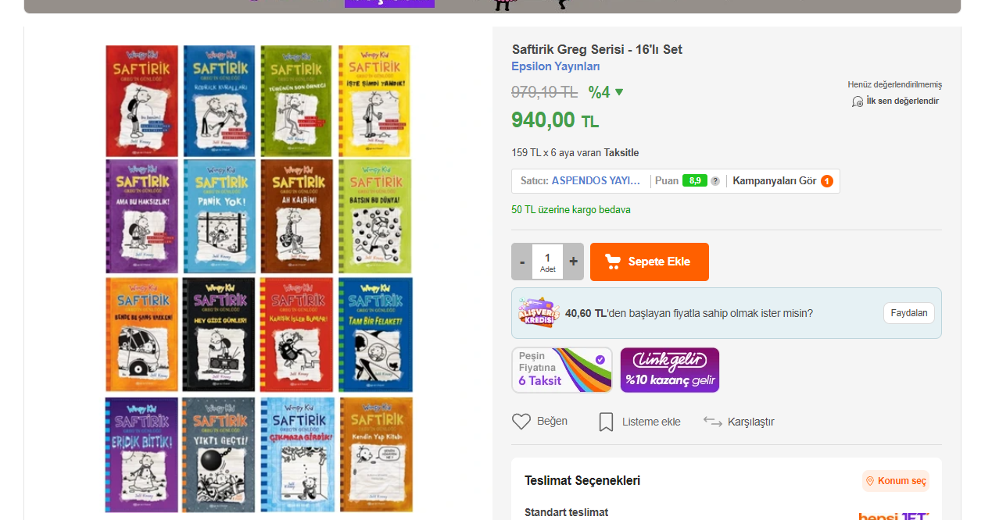Click the Adet quantity input field
The image size is (992, 520).
[x=548, y=262]
